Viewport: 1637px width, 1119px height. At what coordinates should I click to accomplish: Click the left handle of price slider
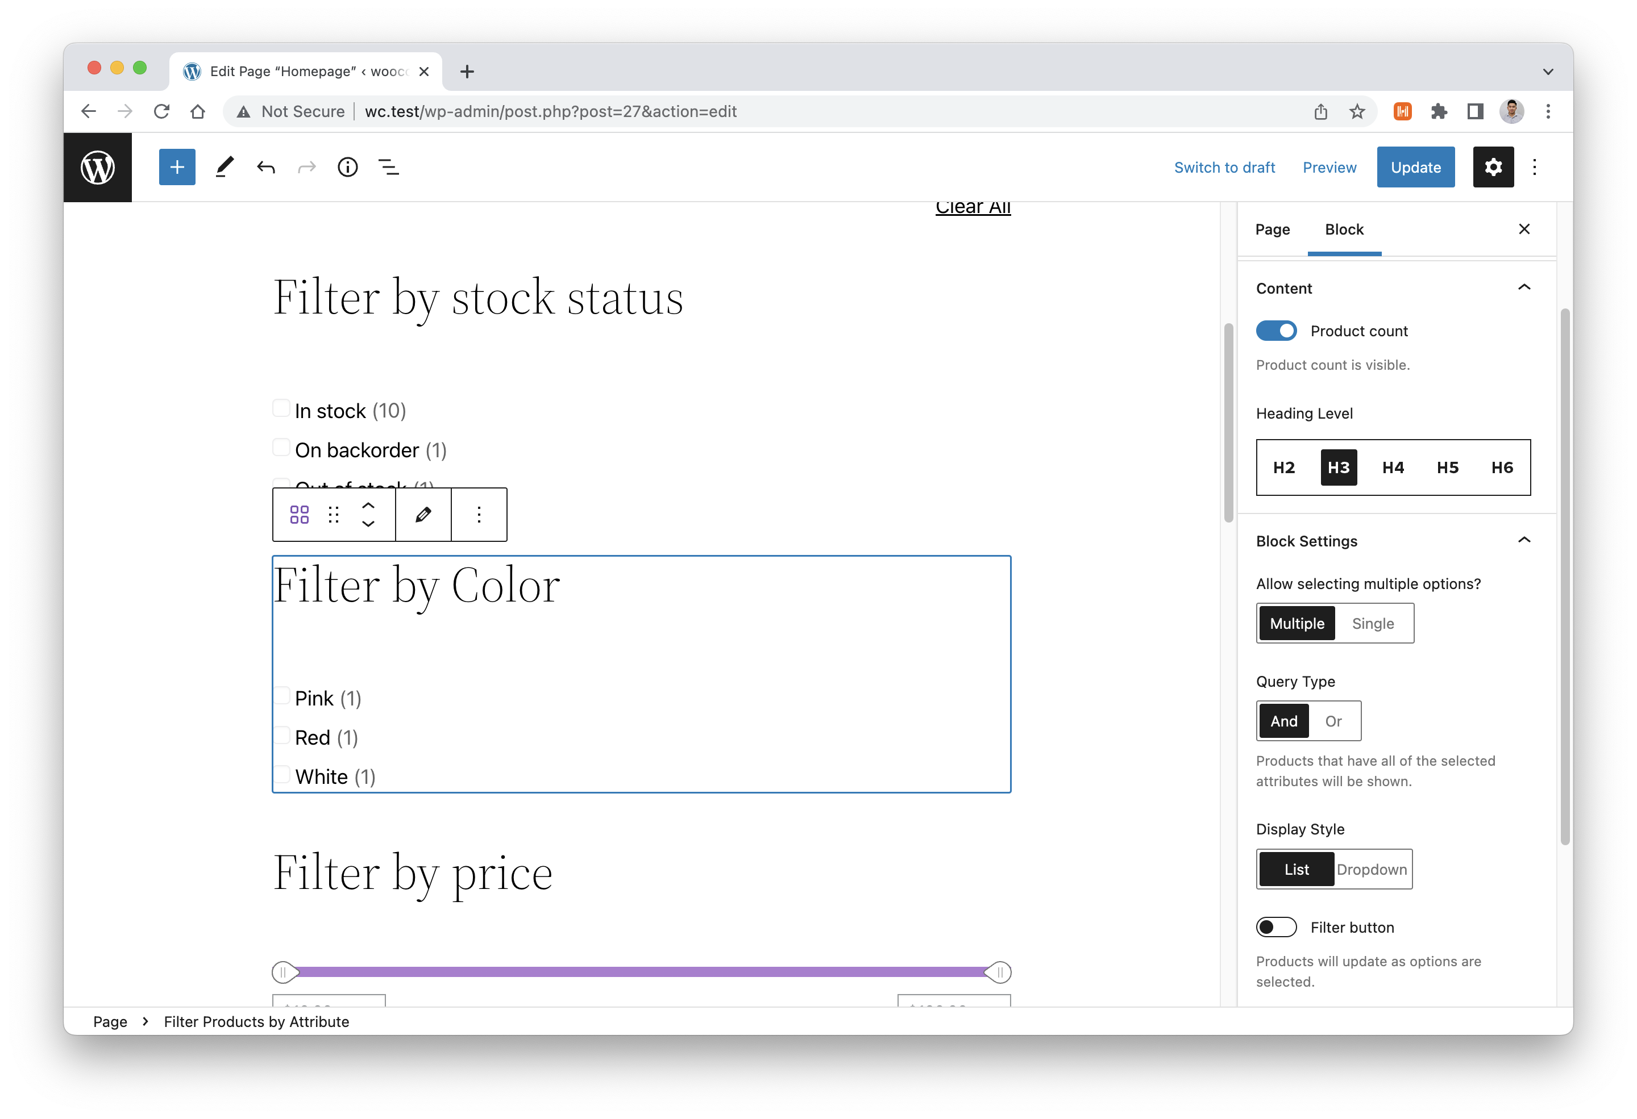click(284, 972)
